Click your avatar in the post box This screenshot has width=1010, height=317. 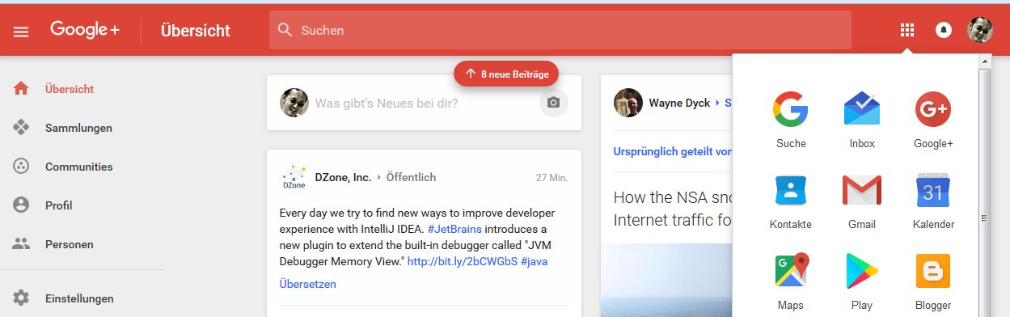point(294,103)
